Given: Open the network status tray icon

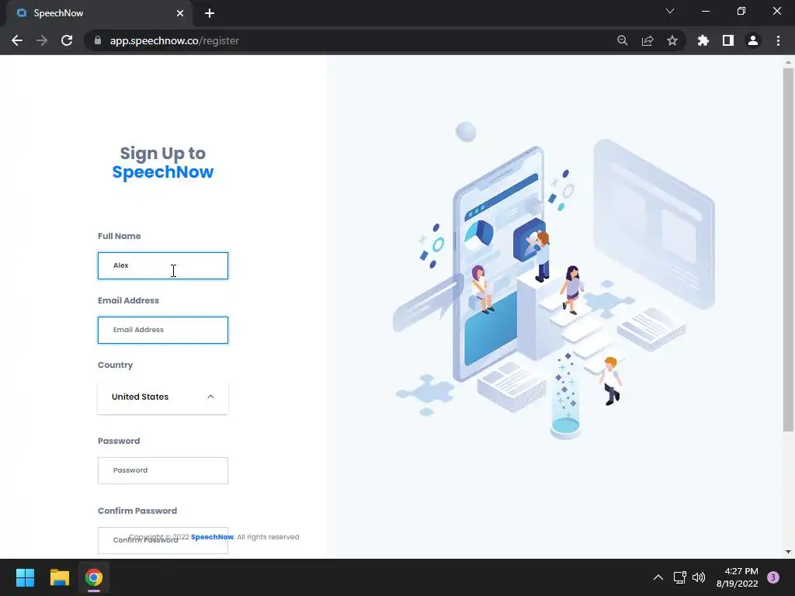Looking at the screenshot, I should [x=679, y=577].
